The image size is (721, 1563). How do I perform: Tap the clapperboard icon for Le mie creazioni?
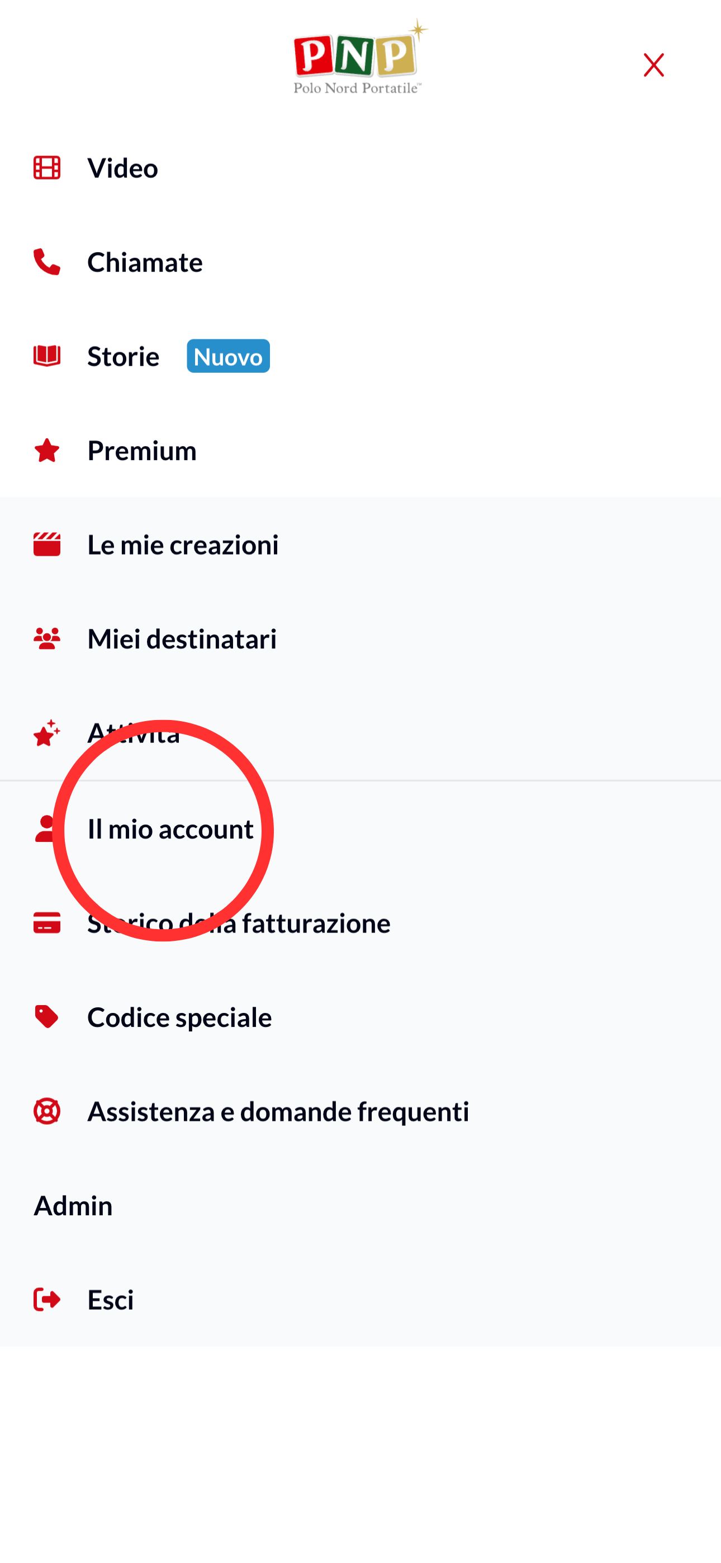(47, 544)
